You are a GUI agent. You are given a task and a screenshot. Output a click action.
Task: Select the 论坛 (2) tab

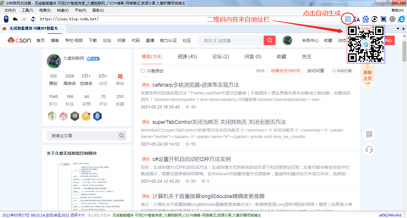221,57
